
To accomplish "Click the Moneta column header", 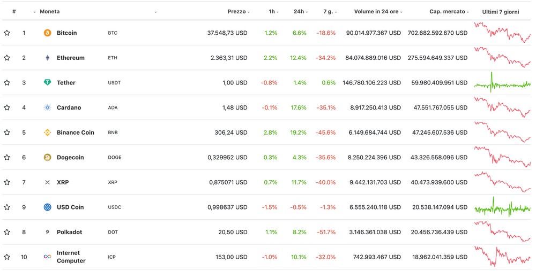I will click(x=49, y=12).
